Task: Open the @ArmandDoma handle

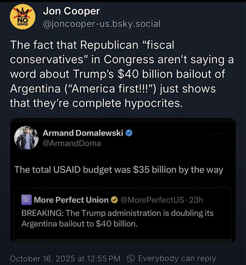Action: point(72,144)
